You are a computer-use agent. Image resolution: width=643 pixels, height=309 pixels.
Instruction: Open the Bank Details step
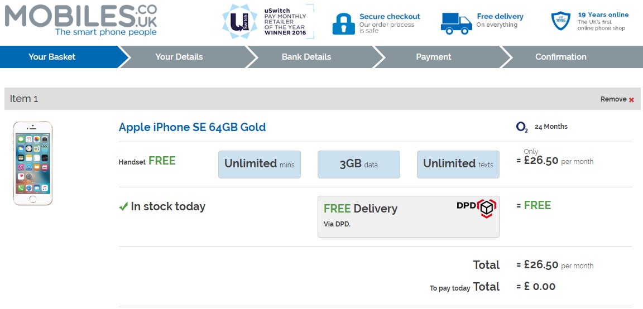[306, 57]
